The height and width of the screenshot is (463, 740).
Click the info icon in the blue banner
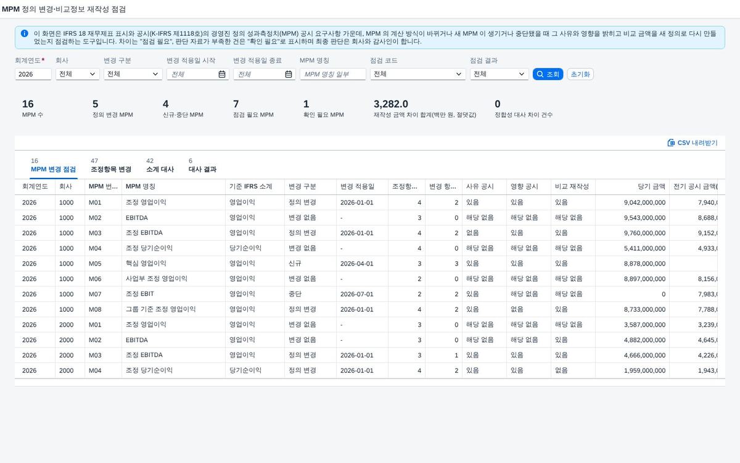coord(24,33)
